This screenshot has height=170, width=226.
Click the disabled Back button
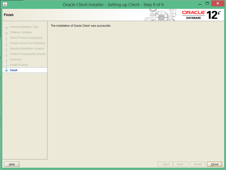coord(165,164)
